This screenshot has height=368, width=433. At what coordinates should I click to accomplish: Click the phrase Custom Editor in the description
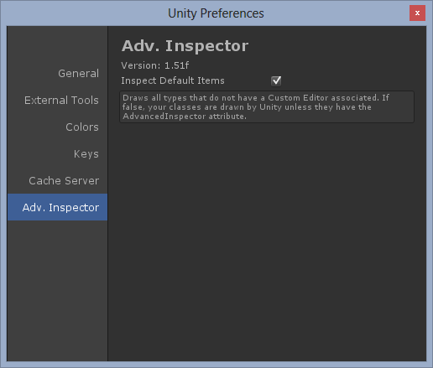click(298, 98)
